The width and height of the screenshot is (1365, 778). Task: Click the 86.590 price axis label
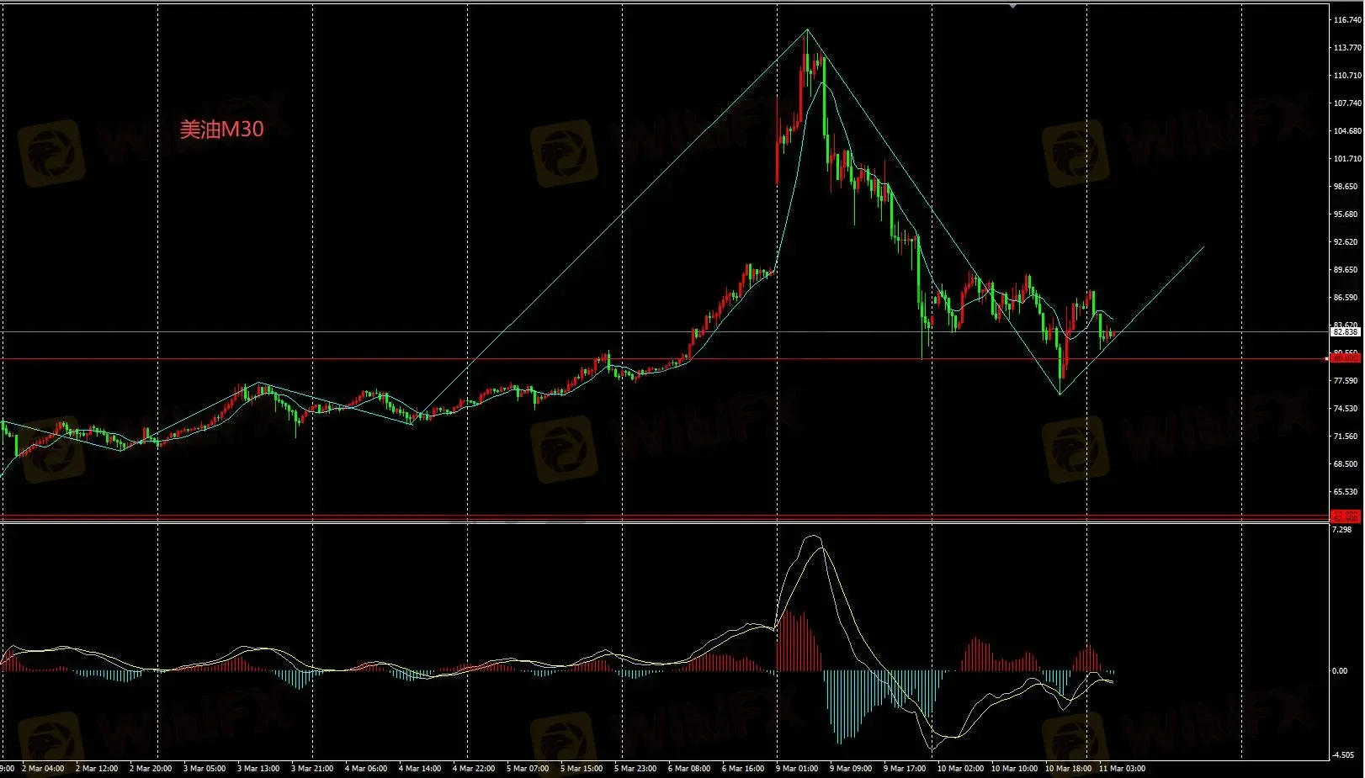(1347, 298)
